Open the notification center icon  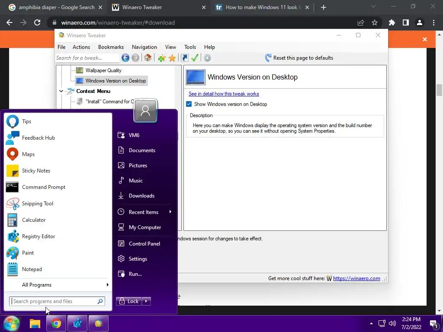(x=433, y=323)
